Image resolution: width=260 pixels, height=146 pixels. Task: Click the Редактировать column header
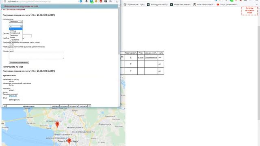pos(131,53)
